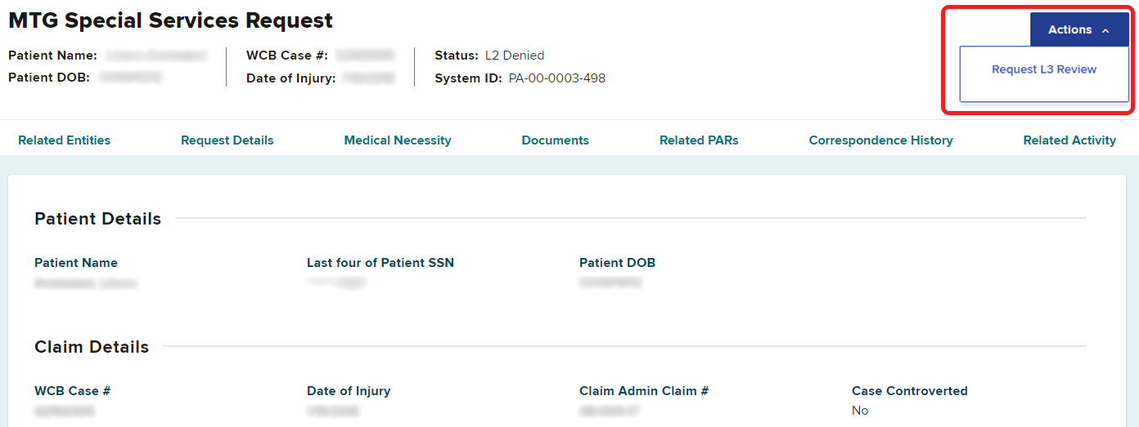Click the L2 Denied status text
Viewport: 1139px width, 427px height.
pyautogui.click(x=514, y=56)
